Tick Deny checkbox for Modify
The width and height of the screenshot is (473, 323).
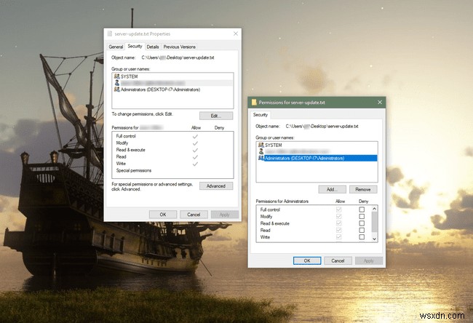coord(362,216)
